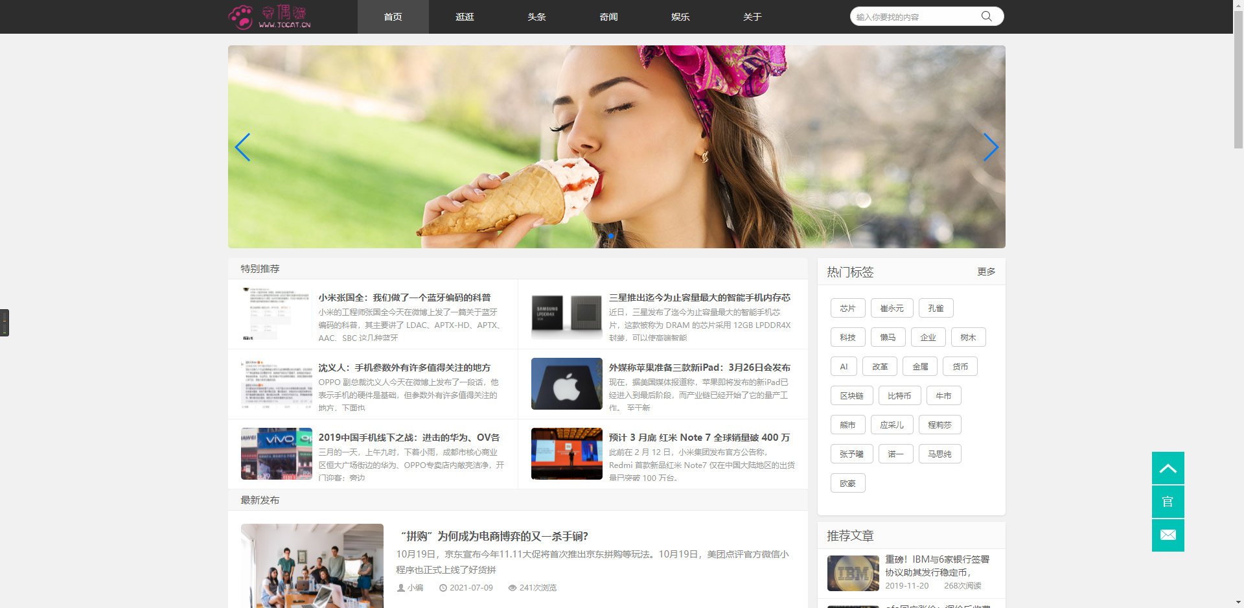This screenshot has height=608, width=1244.
Task: Select the 欧豪 tag
Action: click(x=847, y=483)
